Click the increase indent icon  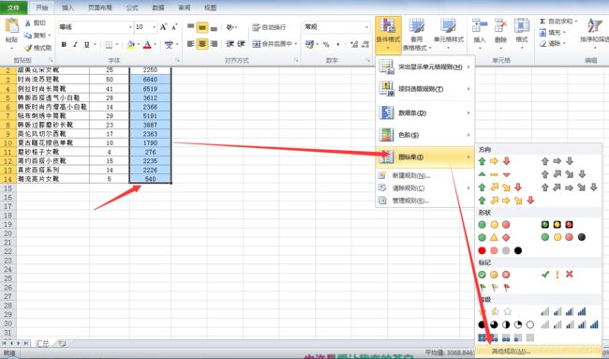pos(241,44)
